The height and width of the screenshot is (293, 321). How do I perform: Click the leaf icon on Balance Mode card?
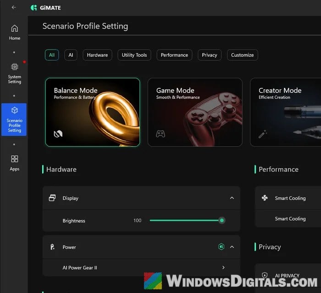[x=58, y=134]
